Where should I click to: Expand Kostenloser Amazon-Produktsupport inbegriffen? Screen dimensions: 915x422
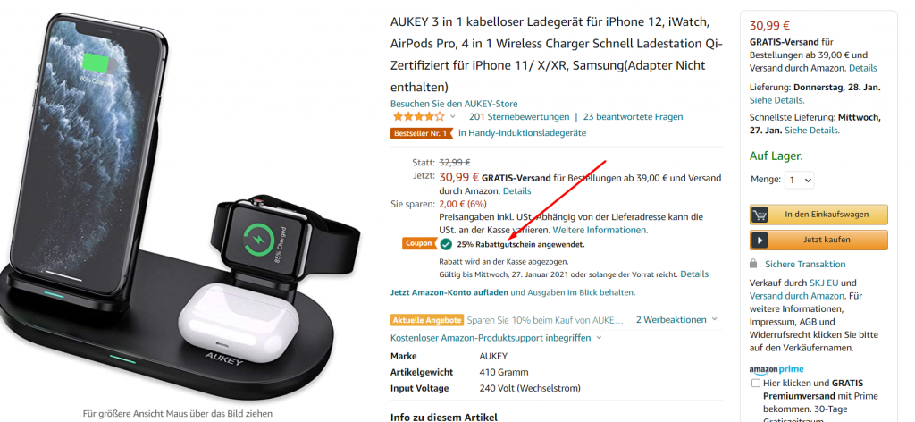(x=496, y=338)
